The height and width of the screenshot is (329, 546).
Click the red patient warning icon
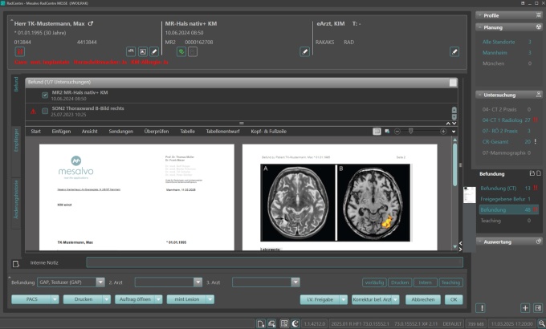pyautogui.click(x=20, y=52)
